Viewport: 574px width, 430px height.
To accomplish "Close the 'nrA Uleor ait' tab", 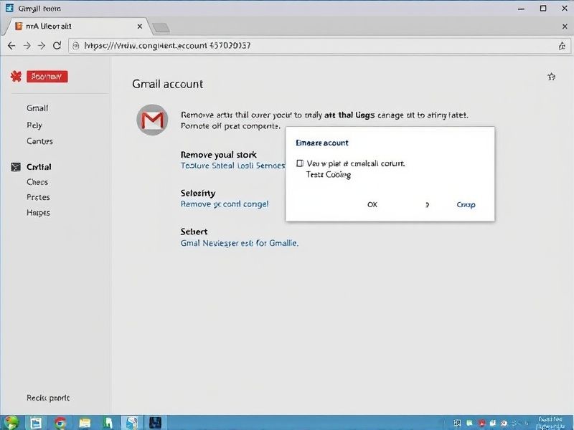I will pos(140,27).
